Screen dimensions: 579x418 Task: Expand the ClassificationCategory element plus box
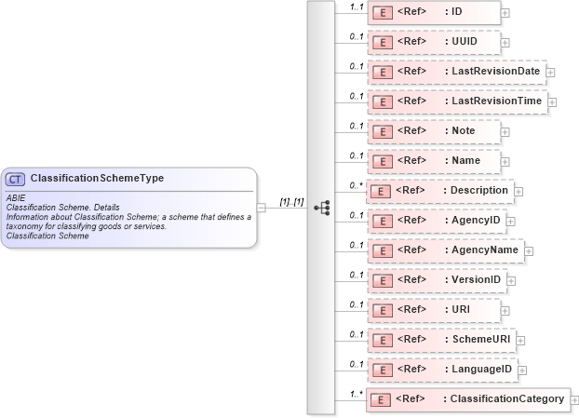point(574,400)
